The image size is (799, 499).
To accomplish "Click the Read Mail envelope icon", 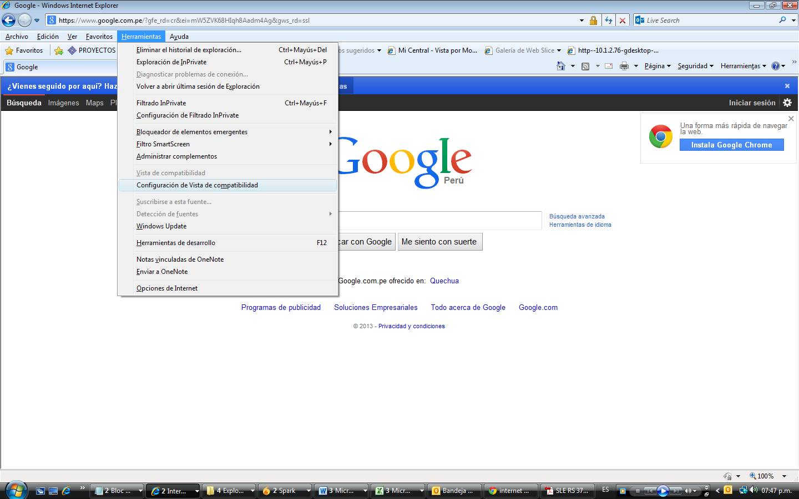I will pos(609,65).
